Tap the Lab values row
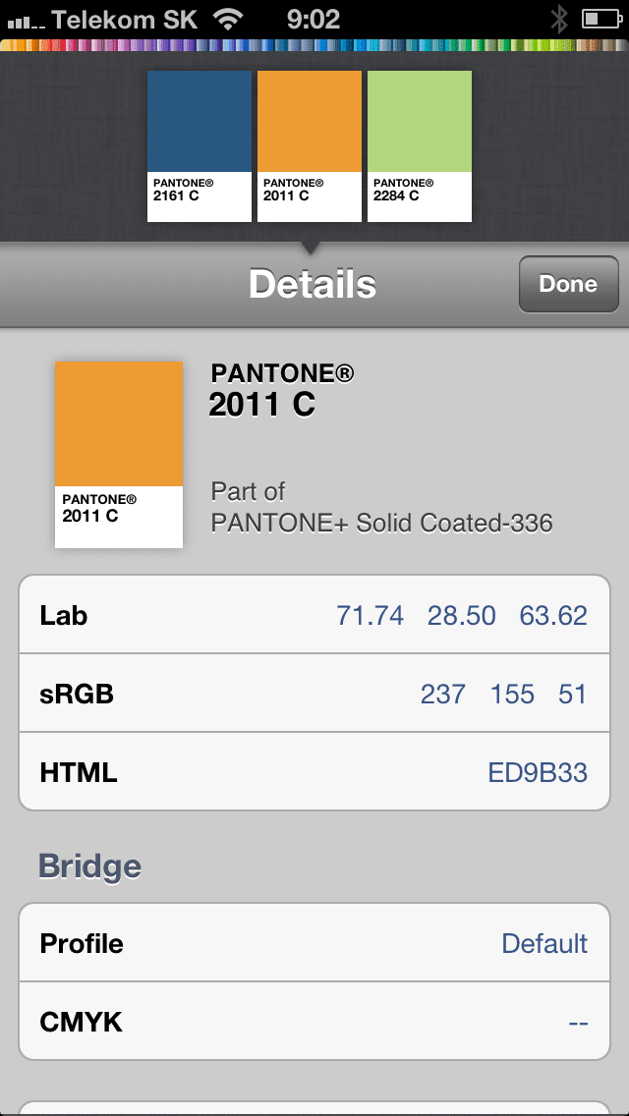This screenshot has height=1116, width=629. 314,615
